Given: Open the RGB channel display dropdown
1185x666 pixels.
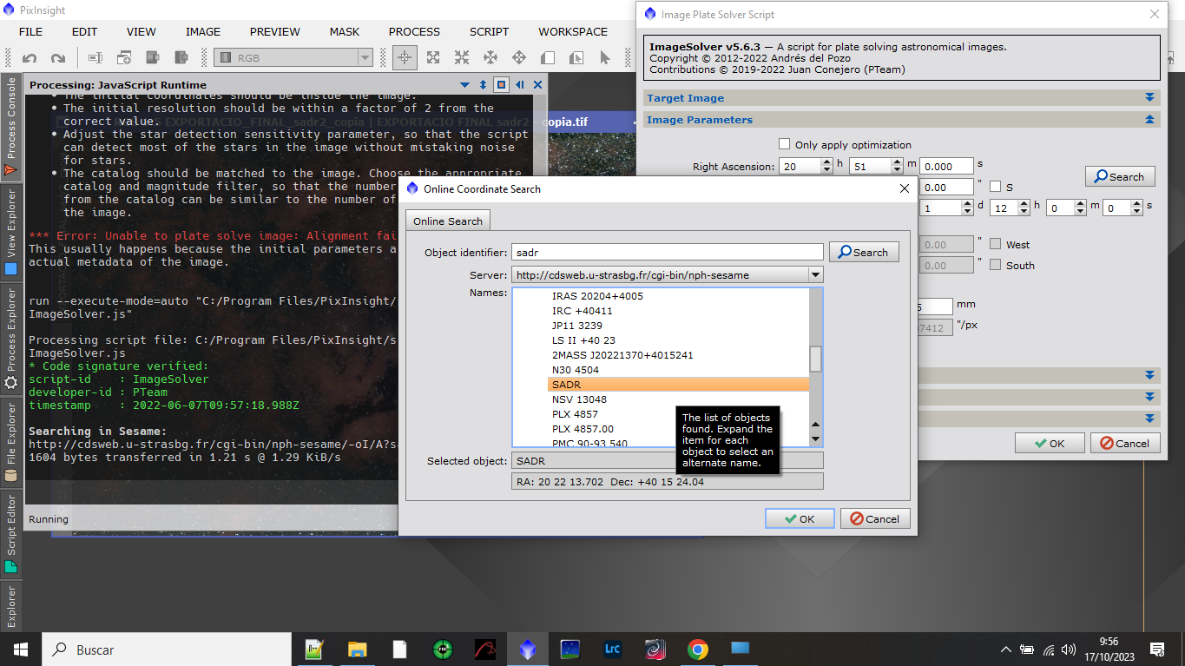Looking at the screenshot, I should pyautogui.click(x=293, y=58).
